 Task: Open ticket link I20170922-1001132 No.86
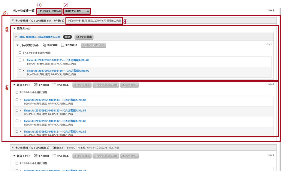[x=55, y=121]
